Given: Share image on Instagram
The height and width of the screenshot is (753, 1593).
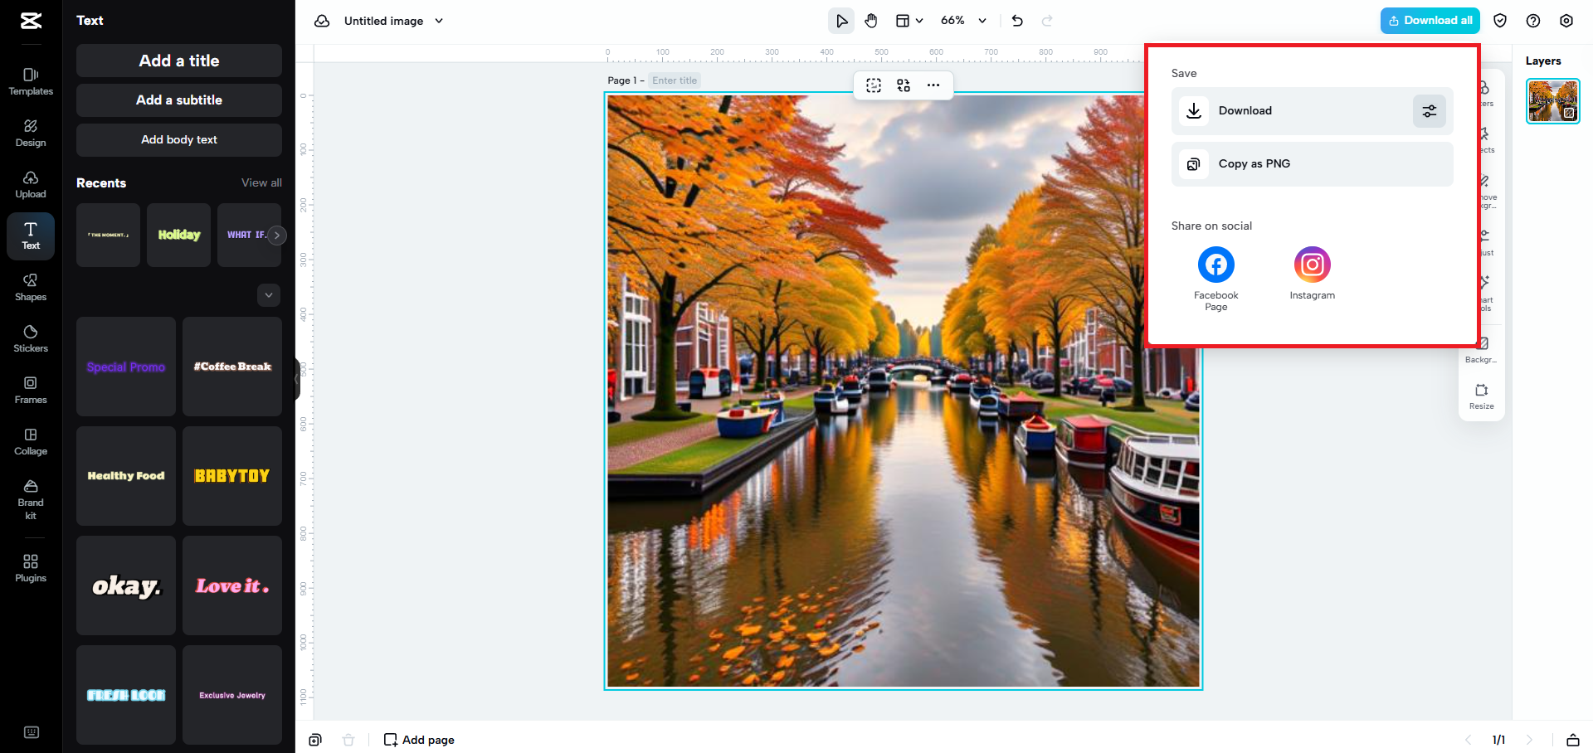Looking at the screenshot, I should [x=1312, y=265].
